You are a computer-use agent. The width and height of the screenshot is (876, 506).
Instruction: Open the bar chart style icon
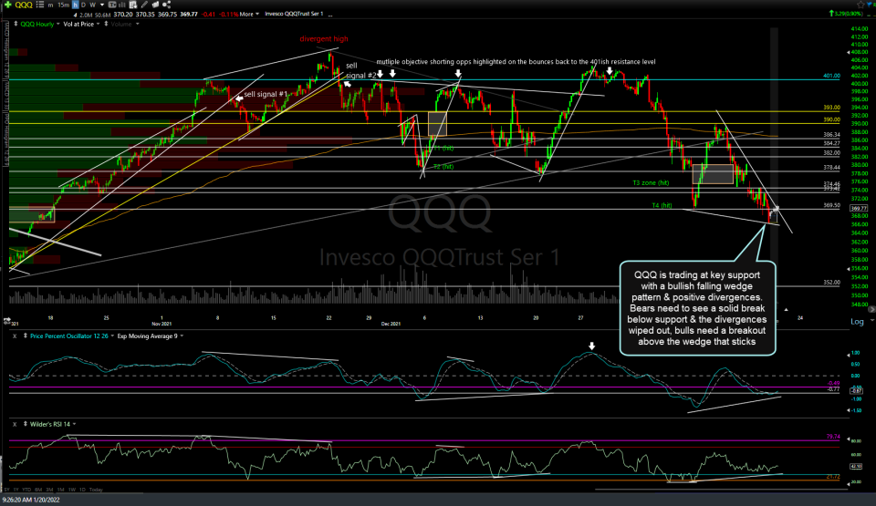coord(121,5)
